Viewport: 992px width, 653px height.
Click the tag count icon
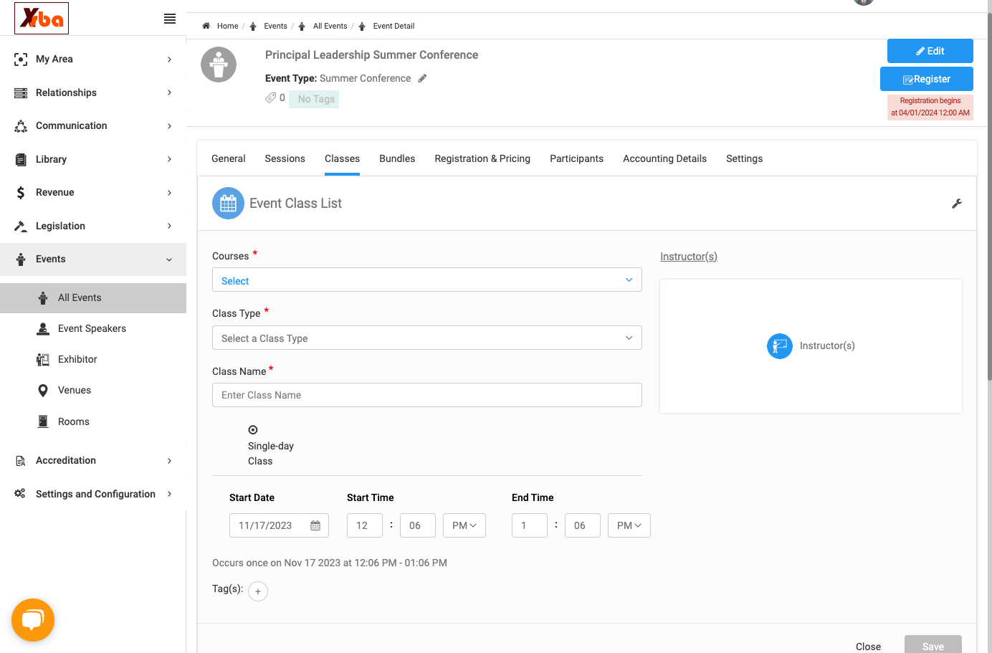tap(270, 97)
